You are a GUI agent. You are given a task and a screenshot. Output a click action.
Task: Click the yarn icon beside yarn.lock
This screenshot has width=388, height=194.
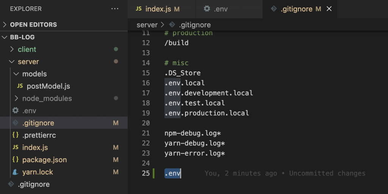pos(16,172)
